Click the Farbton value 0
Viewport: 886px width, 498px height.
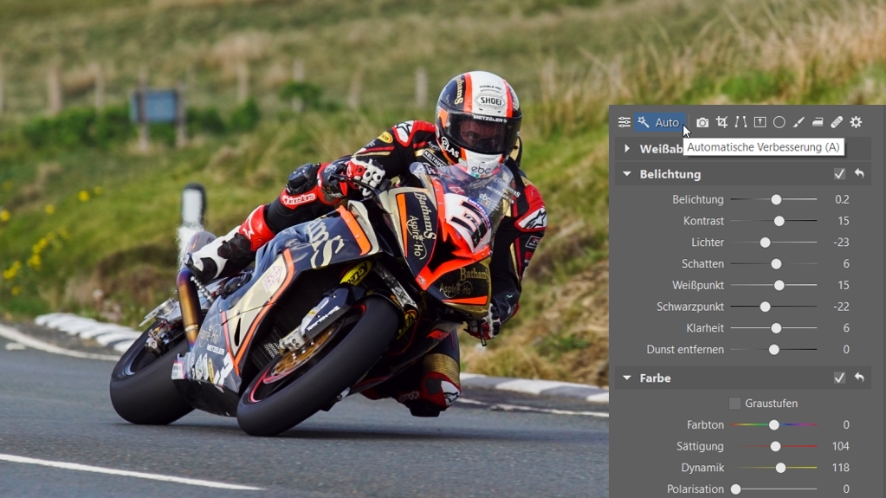(x=846, y=425)
